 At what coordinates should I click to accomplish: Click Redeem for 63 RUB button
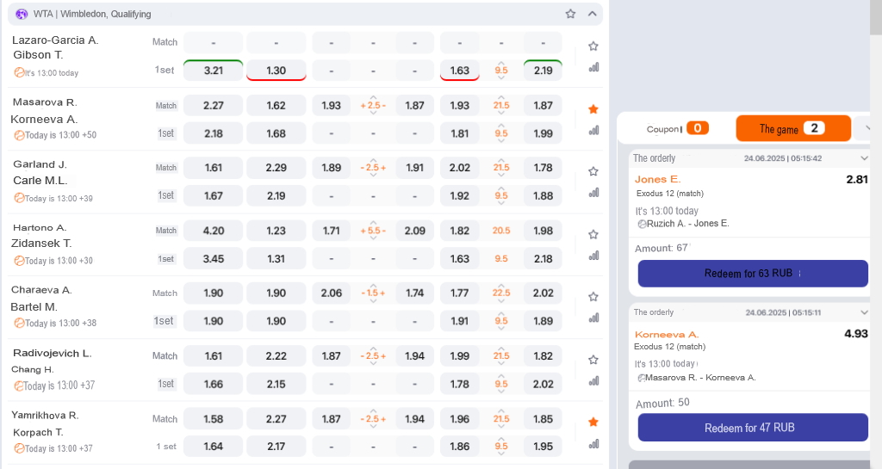click(753, 274)
